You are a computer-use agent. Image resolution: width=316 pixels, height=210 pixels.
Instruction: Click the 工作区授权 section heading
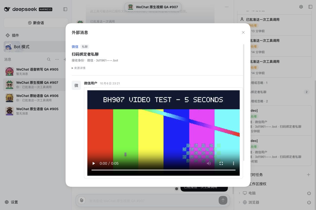click(257, 184)
